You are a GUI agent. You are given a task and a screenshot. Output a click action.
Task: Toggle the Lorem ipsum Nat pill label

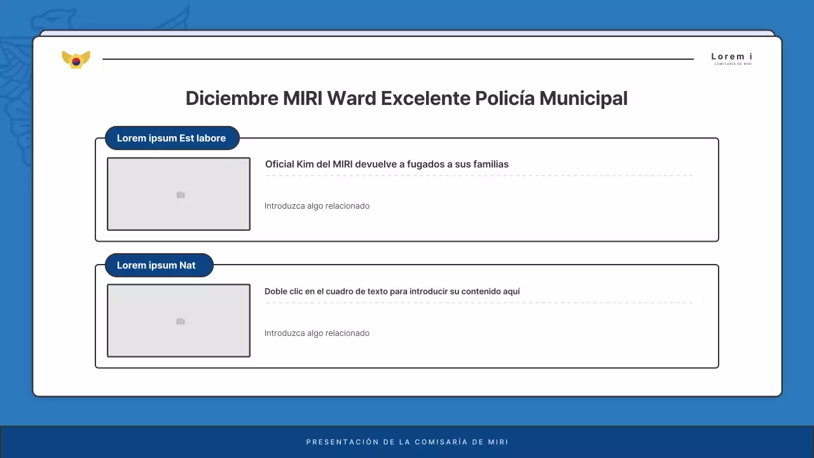158,265
